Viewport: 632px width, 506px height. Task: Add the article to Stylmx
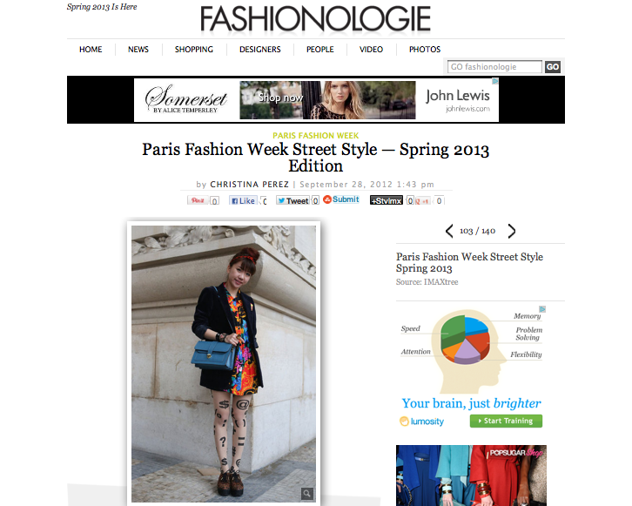(x=387, y=200)
